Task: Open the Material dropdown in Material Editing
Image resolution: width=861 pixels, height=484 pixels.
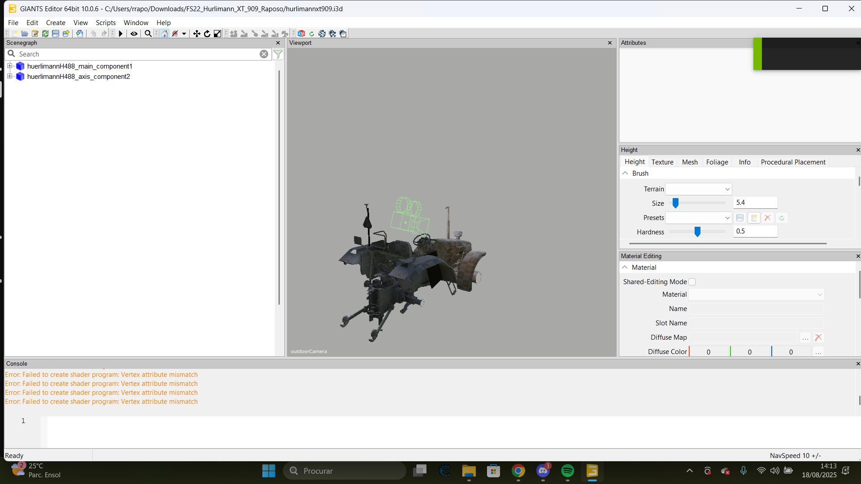Action: (757, 294)
